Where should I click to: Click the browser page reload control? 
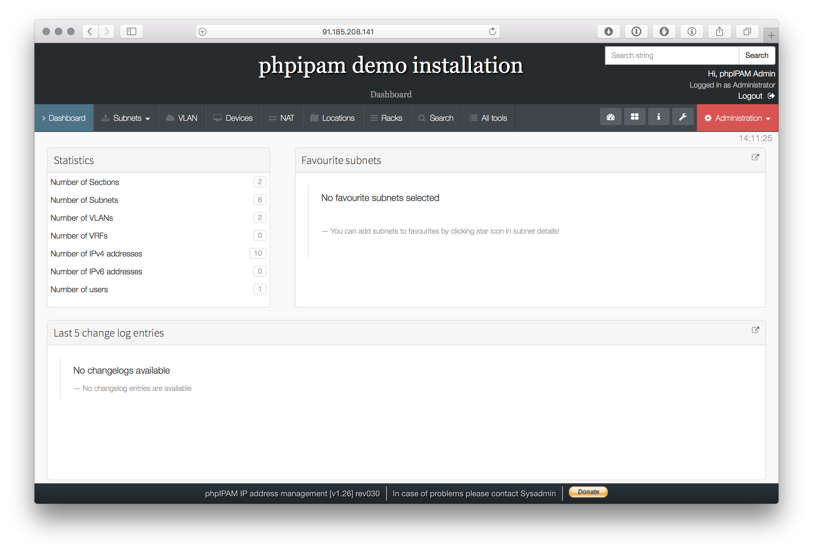[x=492, y=31]
